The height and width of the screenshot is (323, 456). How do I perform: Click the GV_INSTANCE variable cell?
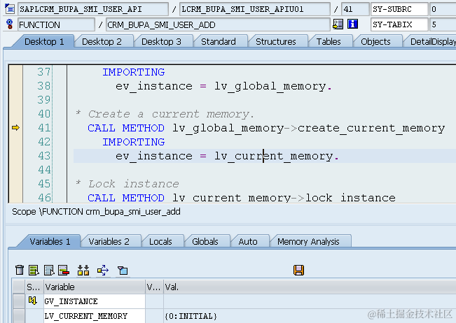(95, 301)
